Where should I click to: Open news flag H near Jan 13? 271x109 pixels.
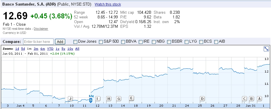(x=109, y=98)
